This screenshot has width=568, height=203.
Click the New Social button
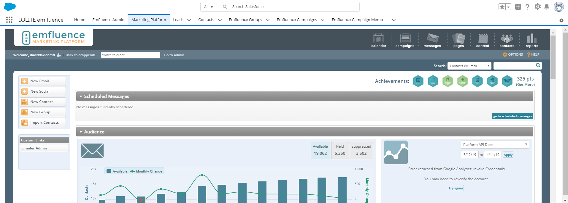point(43,91)
